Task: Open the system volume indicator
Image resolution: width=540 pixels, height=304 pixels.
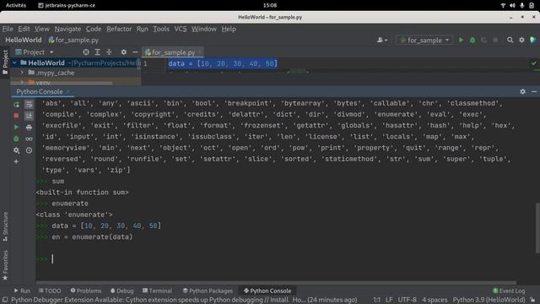Action: pos(512,5)
